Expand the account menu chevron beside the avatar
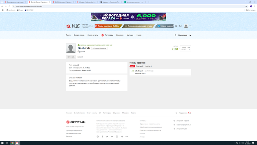257x145 pixels. [x=190, y=26]
